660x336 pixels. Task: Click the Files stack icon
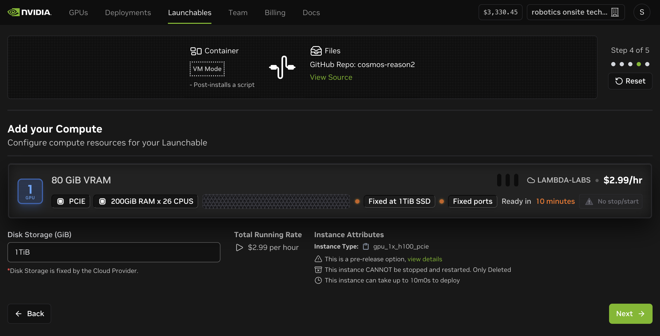(x=316, y=51)
